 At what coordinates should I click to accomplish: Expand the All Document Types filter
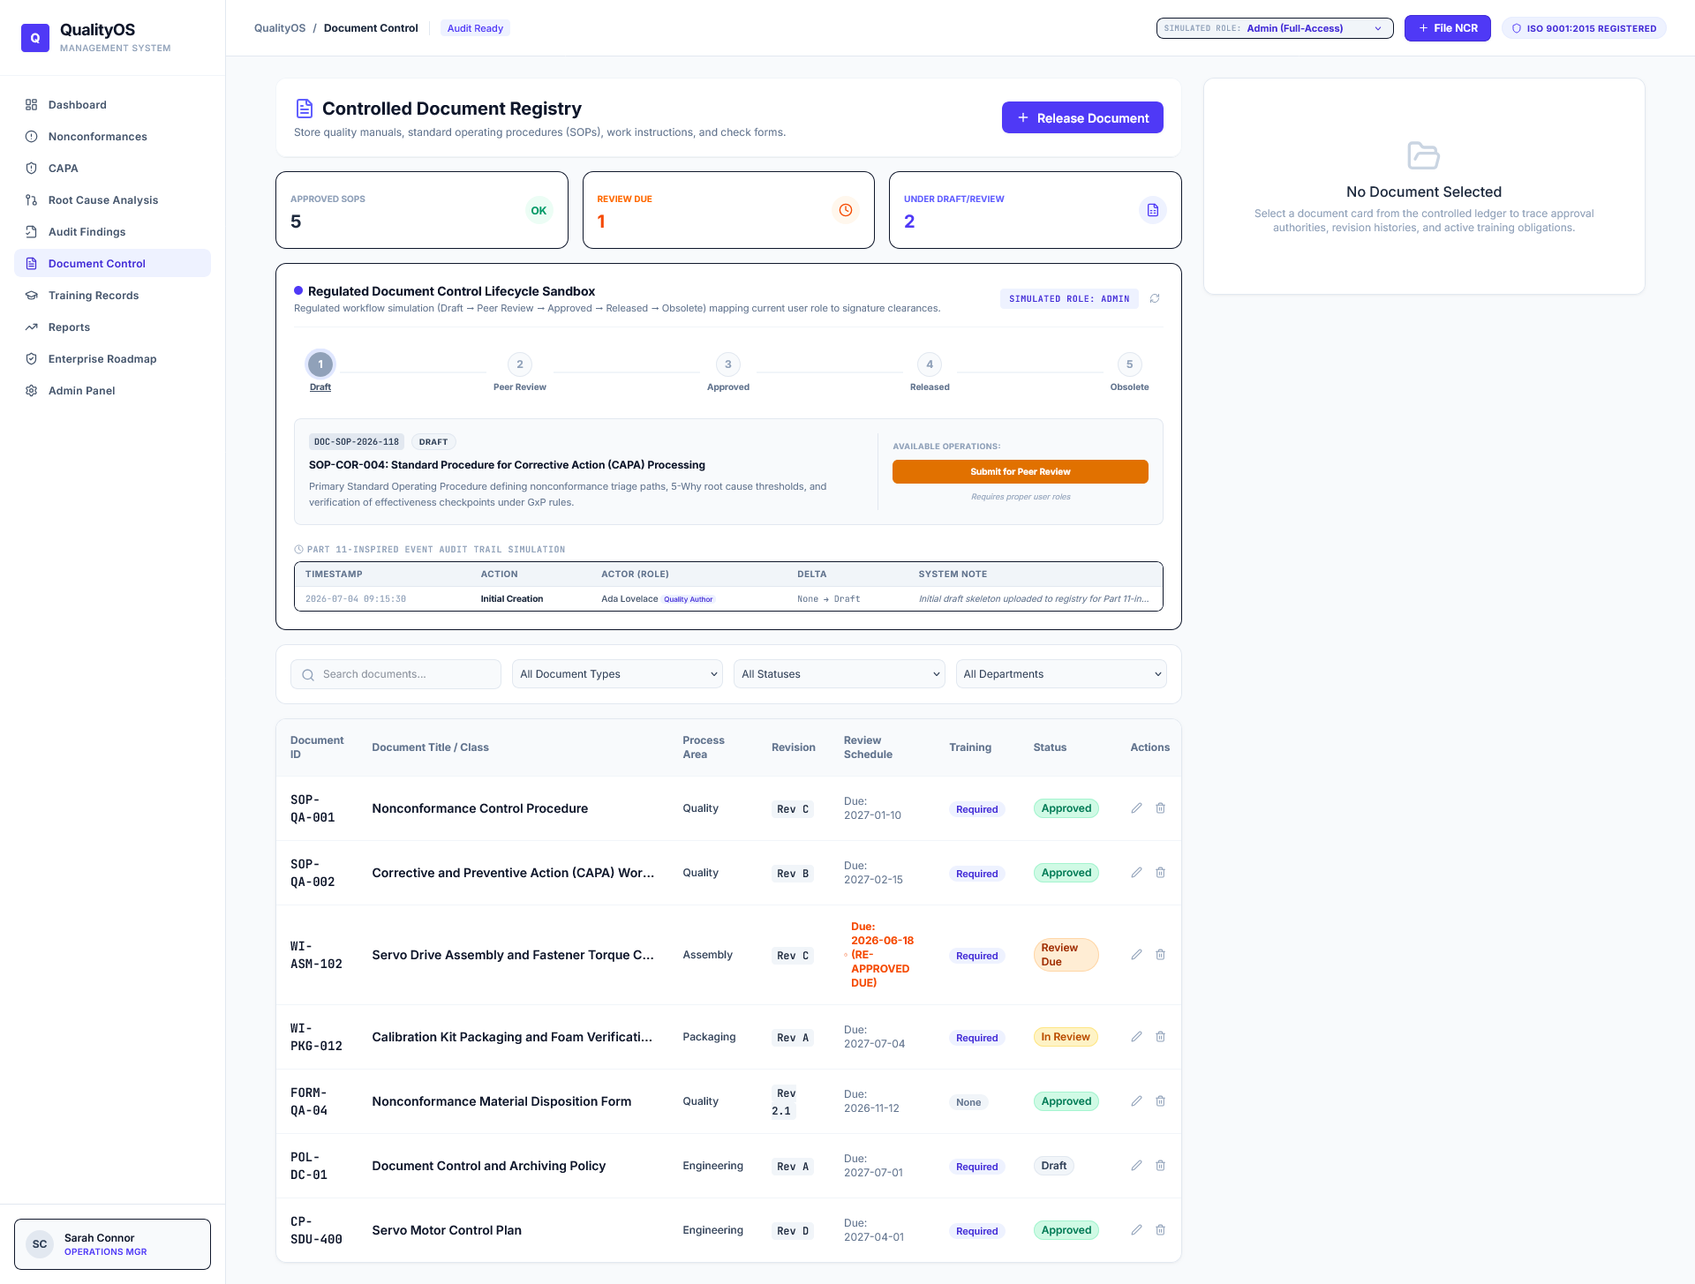tap(617, 674)
